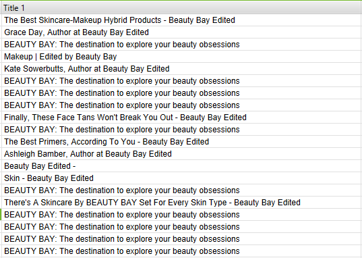Select the last visible BEAUTY BAY row
This screenshot has height=258, width=362.
pos(181,251)
